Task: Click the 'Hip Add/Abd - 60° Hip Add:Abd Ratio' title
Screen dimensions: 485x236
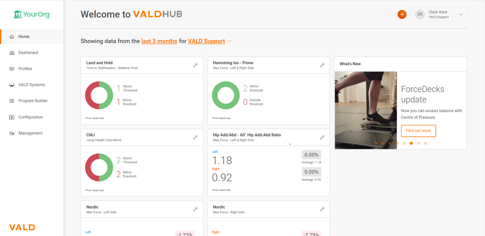Action: point(247,135)
